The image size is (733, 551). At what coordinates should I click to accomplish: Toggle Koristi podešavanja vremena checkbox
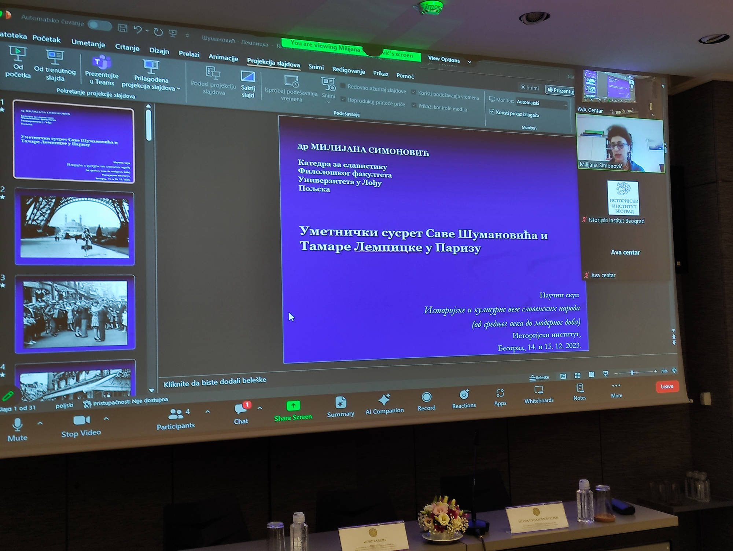click(x=414, y=92)
